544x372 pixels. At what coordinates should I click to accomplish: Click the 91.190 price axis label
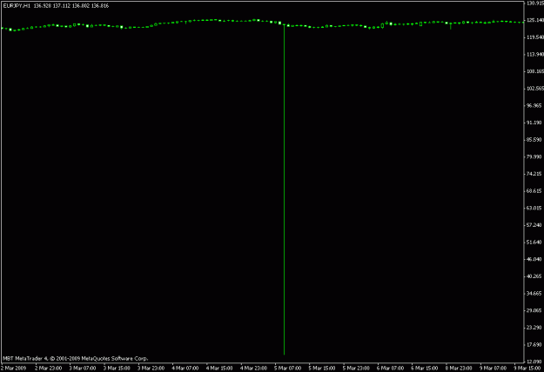pyautogui.click(x=535, y=123)
